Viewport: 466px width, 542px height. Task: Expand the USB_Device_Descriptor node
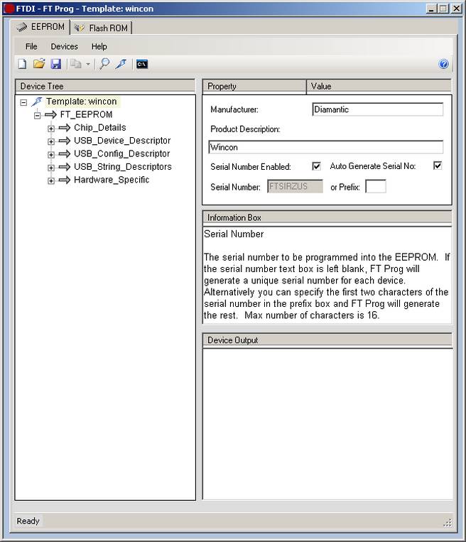[x=51, y=141]
